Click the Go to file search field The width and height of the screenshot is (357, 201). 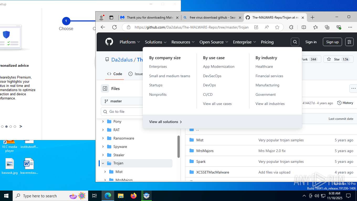pyautogui.click(x=122, y=111)
